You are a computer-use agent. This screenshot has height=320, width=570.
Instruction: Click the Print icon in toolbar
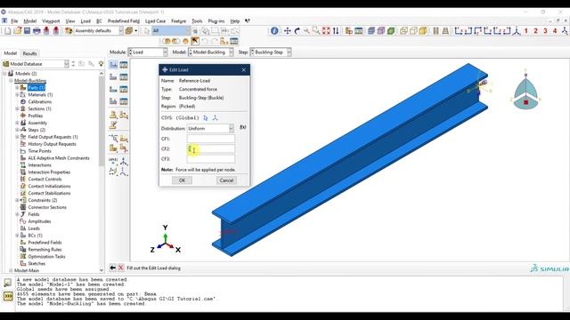click(x=37, y=31)
